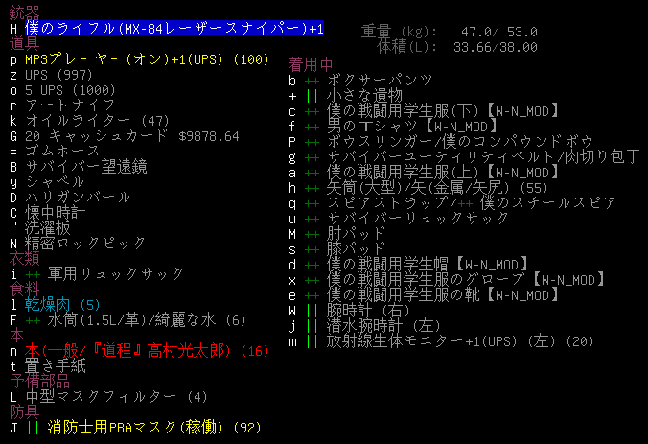Click the ++ indicator next to 水筒 item

click(x=33, y=320)
